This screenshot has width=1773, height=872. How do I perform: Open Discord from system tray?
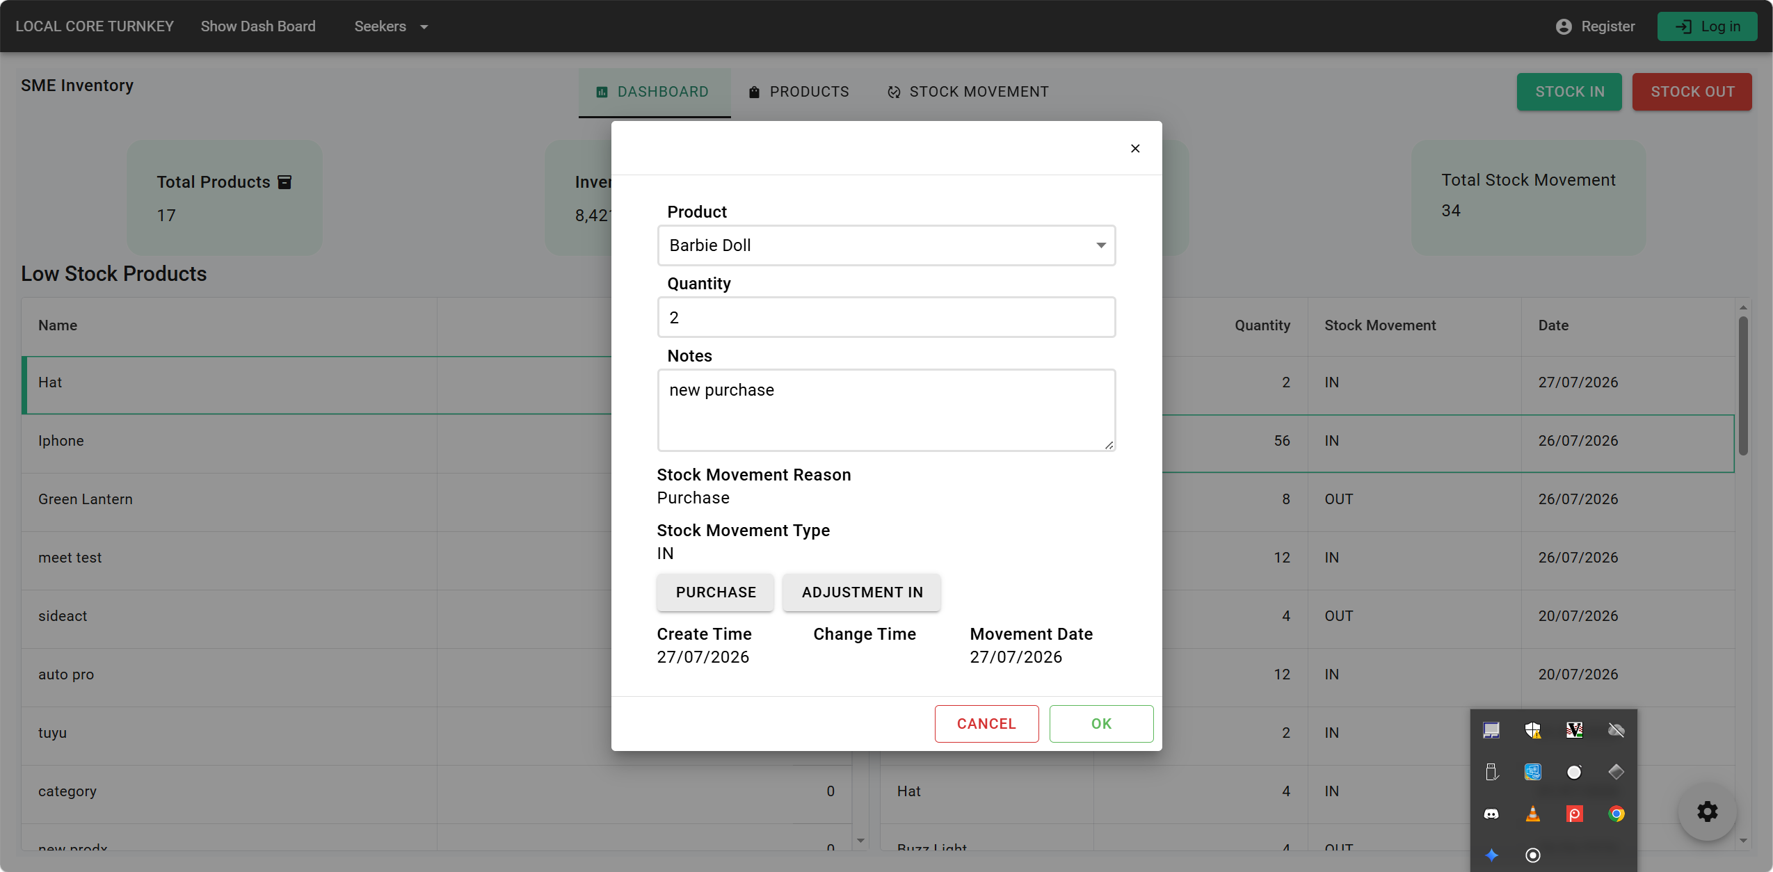1491,814
